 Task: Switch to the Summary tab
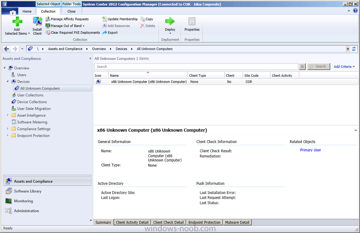coord(103,223)
